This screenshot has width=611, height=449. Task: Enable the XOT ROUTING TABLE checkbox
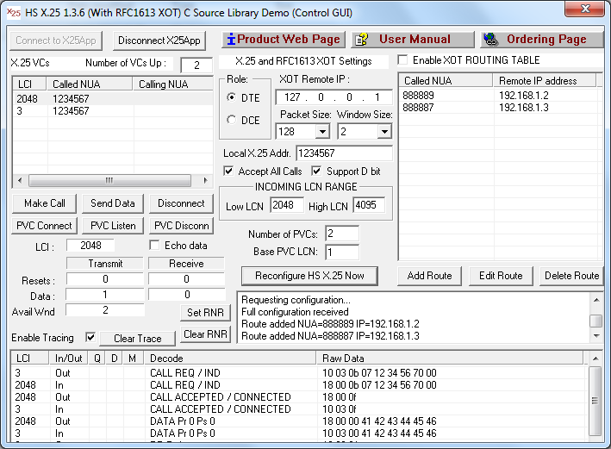[x=403, y=60]
